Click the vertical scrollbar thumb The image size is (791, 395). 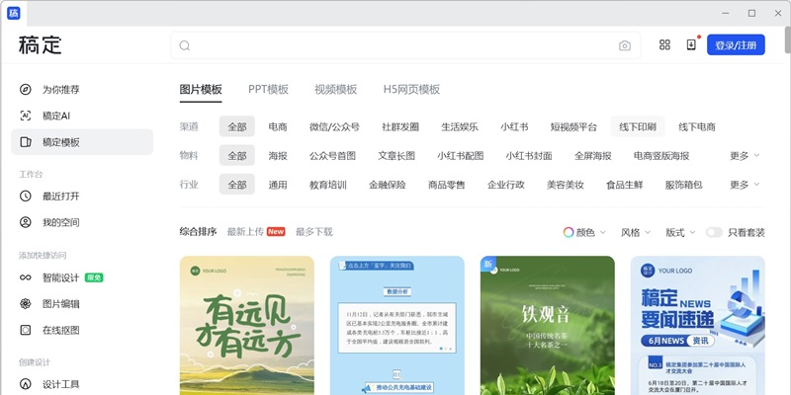point(787,40)
